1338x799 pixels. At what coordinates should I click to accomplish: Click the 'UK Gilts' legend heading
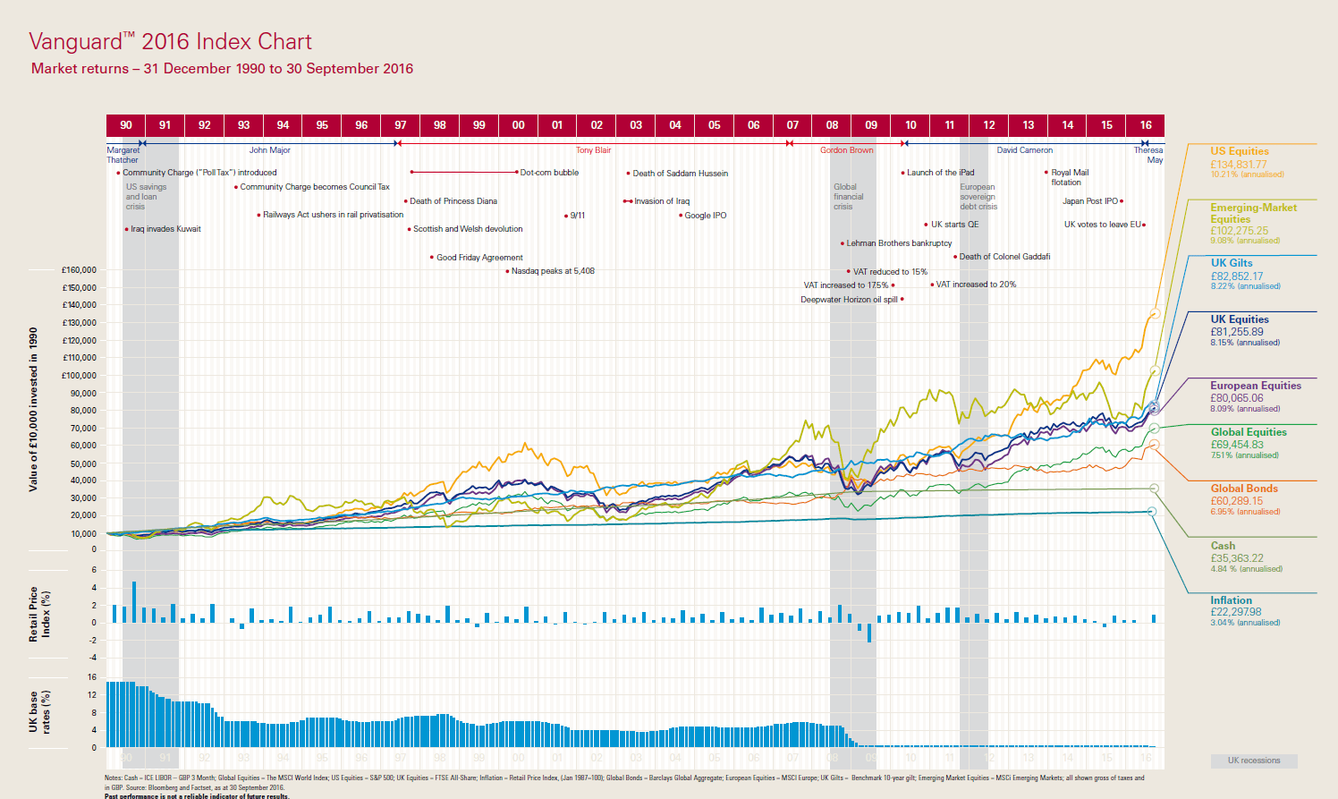tap(1232, 263)
